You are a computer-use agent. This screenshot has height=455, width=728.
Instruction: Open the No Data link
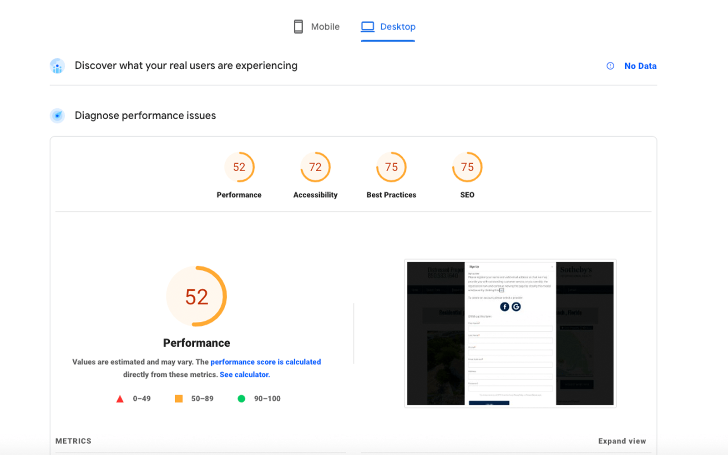640,66
